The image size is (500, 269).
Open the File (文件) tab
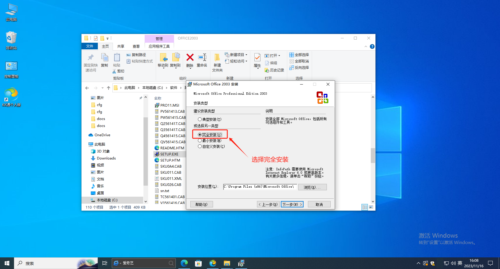pyautogui.click(x=90, y=46)
